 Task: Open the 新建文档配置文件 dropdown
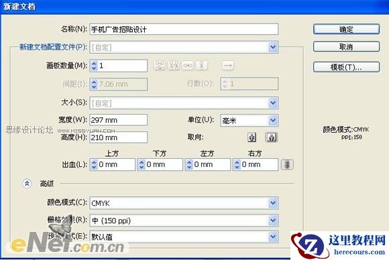pos(184,47)
